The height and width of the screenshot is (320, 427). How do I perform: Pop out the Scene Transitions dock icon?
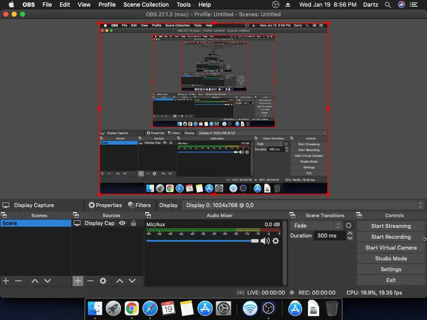(292, 215)
